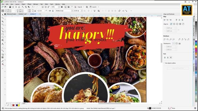Select the Ellipse tool
This screenshot has width=198, height=111.
tap(3, 37)
